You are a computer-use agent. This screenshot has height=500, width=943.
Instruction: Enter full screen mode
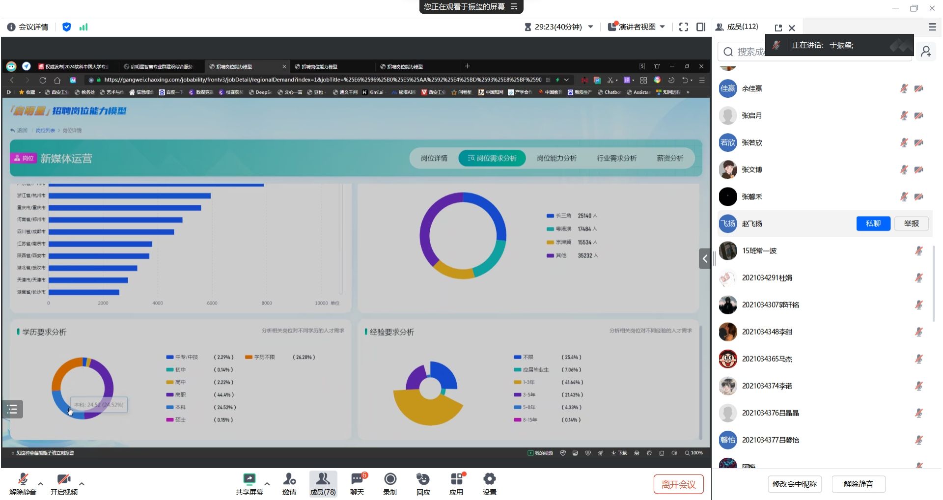click(683, 27)
